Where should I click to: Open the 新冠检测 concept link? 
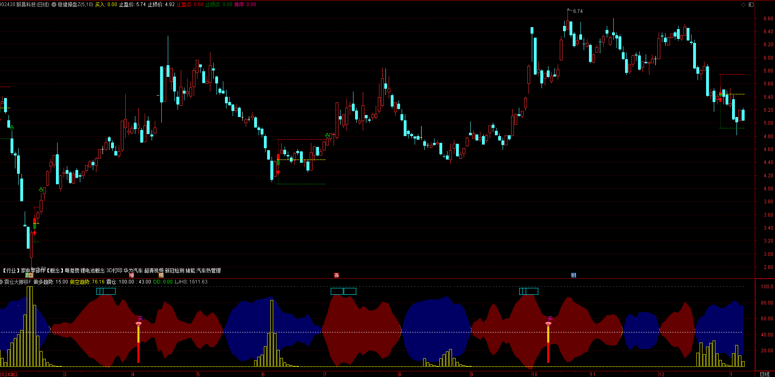tap(175, 271)
